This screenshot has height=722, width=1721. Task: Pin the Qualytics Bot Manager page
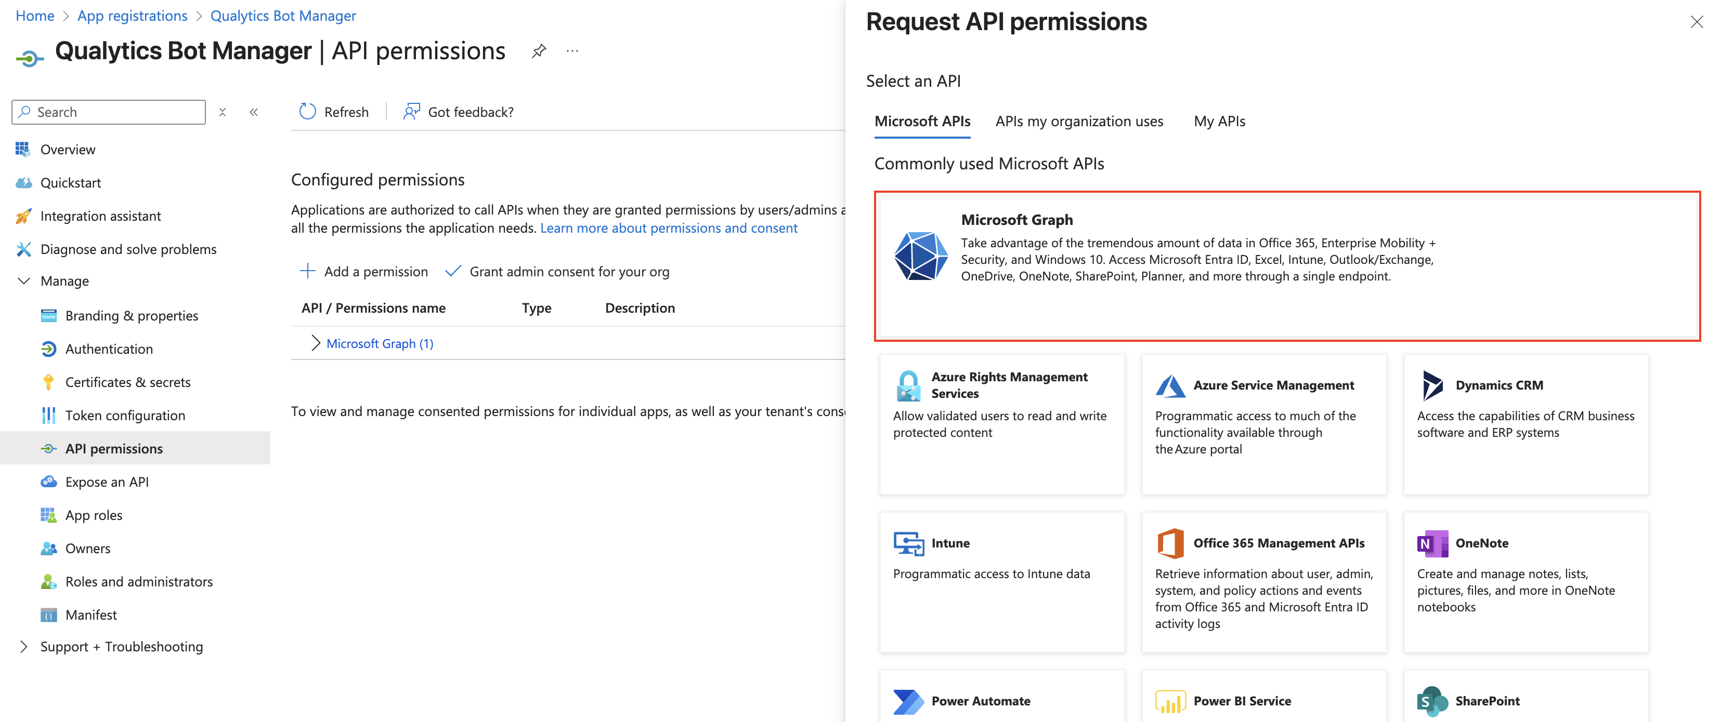pyautogui.click(x=539, y=51)
